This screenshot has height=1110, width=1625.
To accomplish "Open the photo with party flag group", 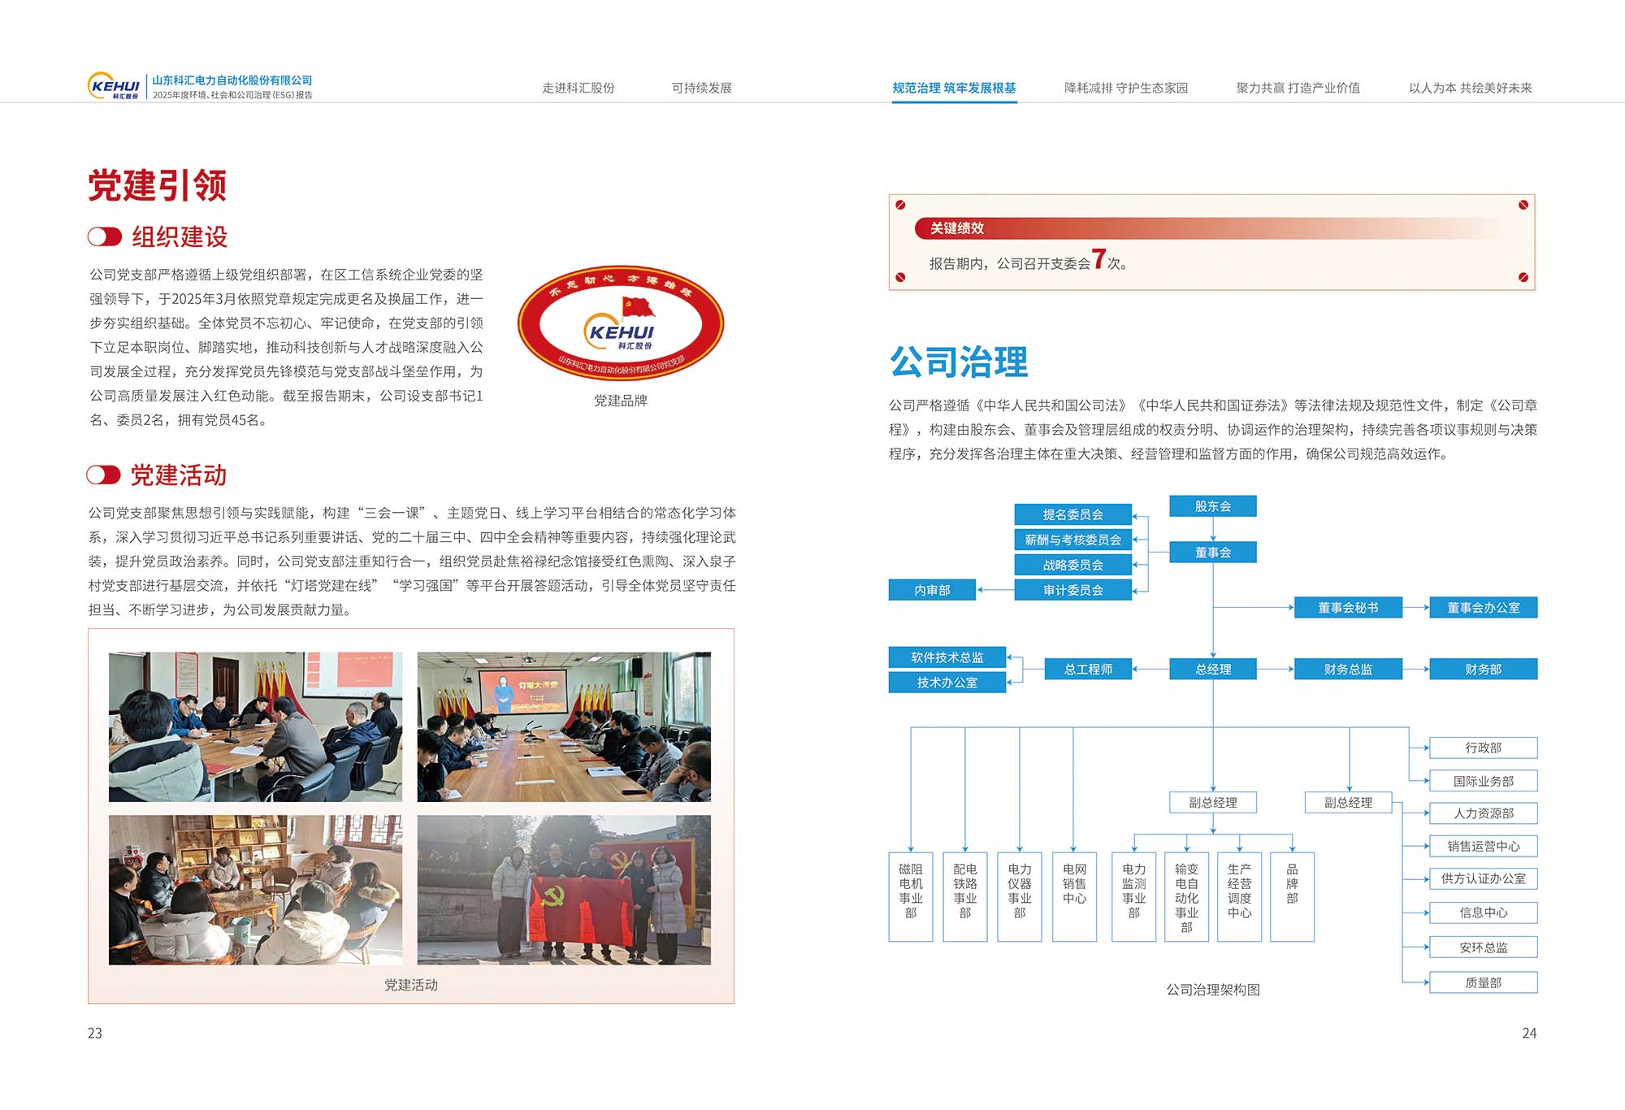I will click(x=564, y=890).
